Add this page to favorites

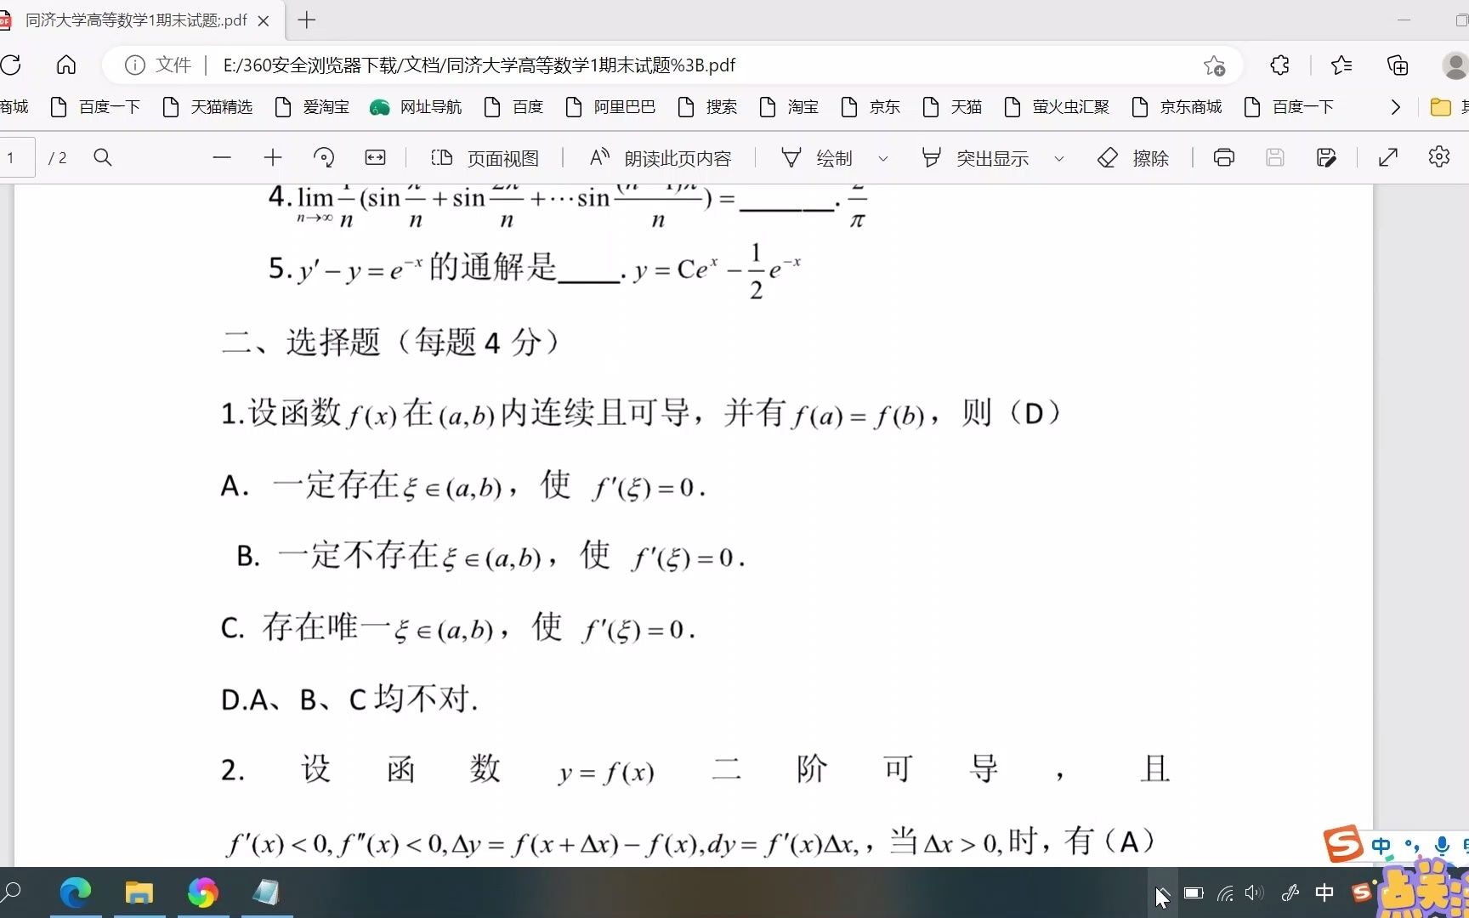[x=1214, y=65]
